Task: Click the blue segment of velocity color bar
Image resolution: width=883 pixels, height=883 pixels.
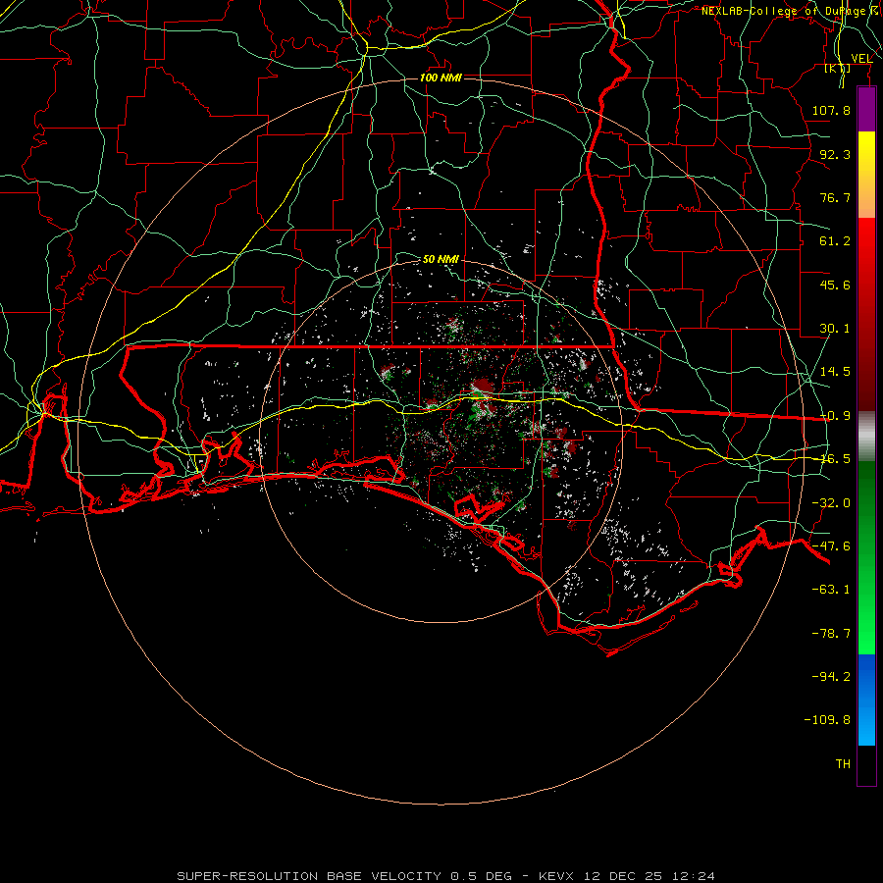Action: pyautogui.click(x=866, y=700)
